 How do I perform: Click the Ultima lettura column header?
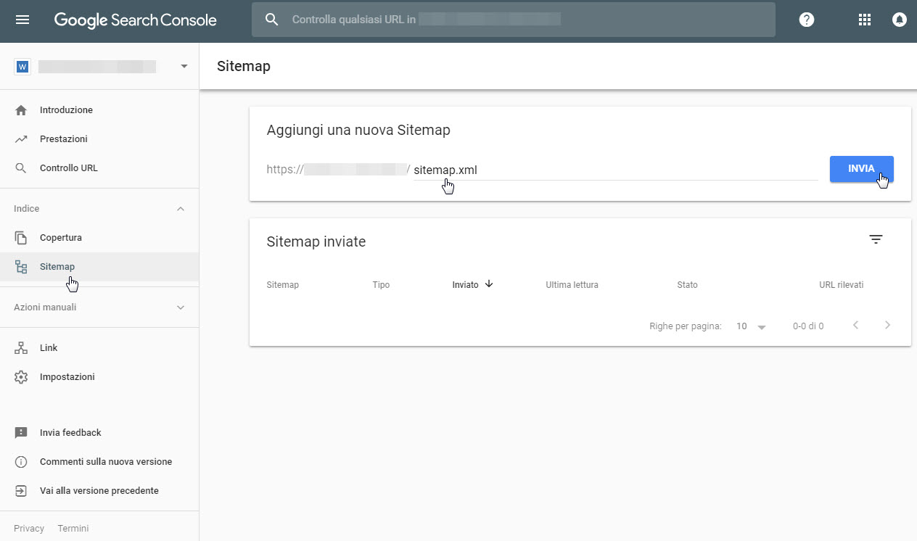tap(572, 285)
